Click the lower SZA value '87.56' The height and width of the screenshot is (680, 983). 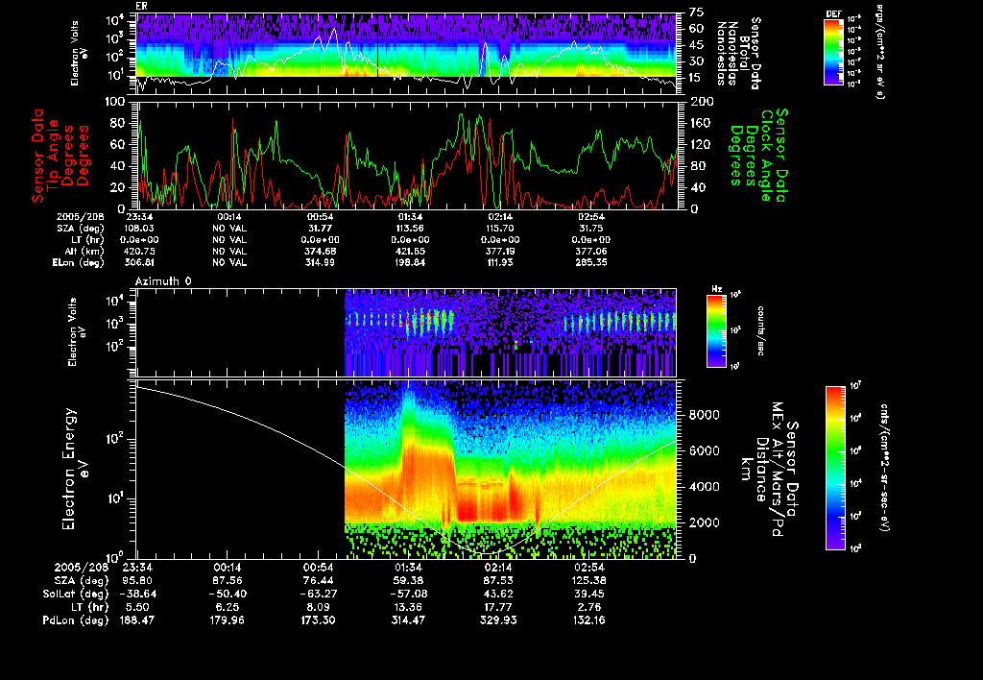coord(228,581)
